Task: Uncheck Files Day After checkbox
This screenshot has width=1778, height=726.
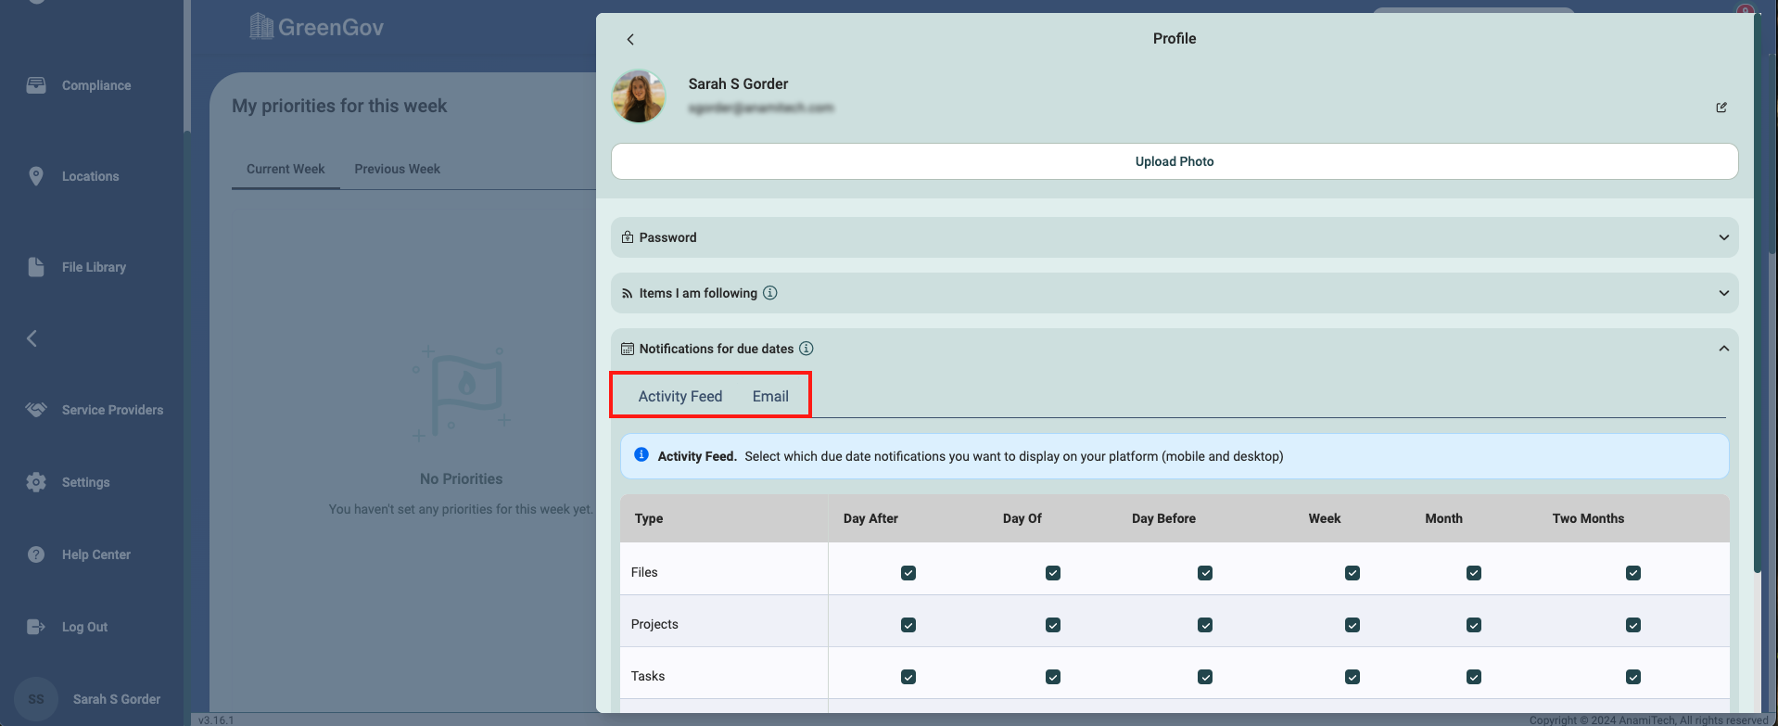Action: [908, 573]
